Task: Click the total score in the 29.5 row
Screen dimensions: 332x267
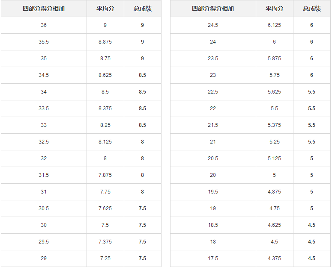Action: coord(142,242)
